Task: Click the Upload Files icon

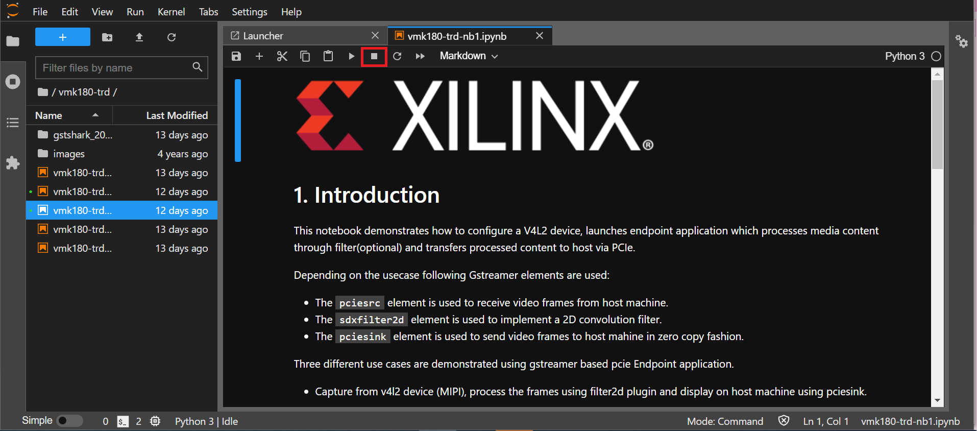Action: (x=139, y=37)
